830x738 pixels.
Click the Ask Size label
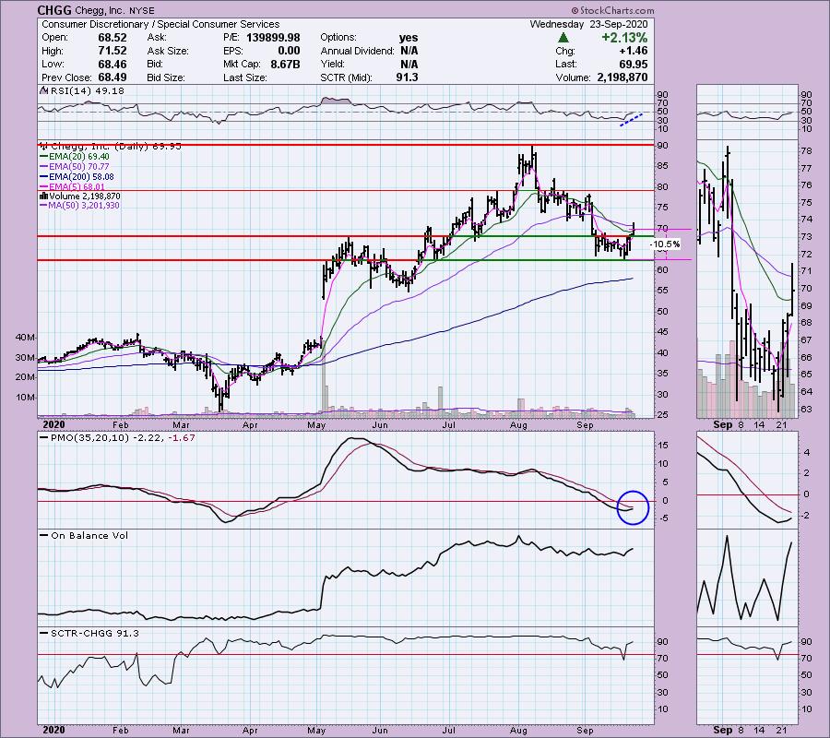pos(168,51)
